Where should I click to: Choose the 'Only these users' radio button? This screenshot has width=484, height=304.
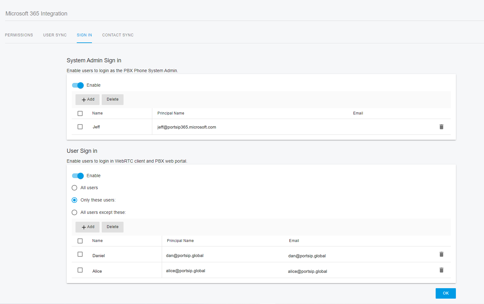click(x=75, y=200)
